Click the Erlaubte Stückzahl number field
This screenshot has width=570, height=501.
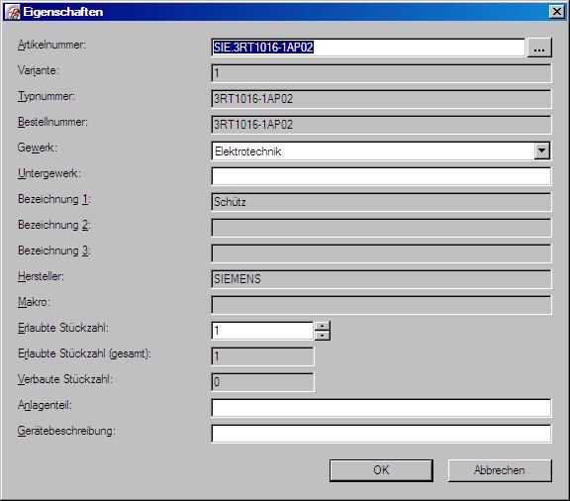click(x=262, y=331)
